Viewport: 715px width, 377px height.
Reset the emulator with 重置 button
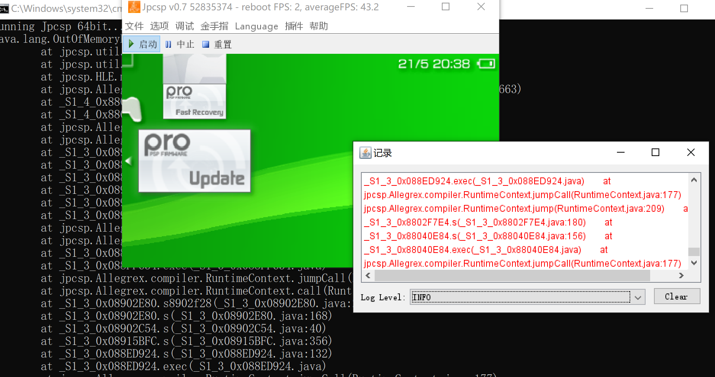point(217,44)
